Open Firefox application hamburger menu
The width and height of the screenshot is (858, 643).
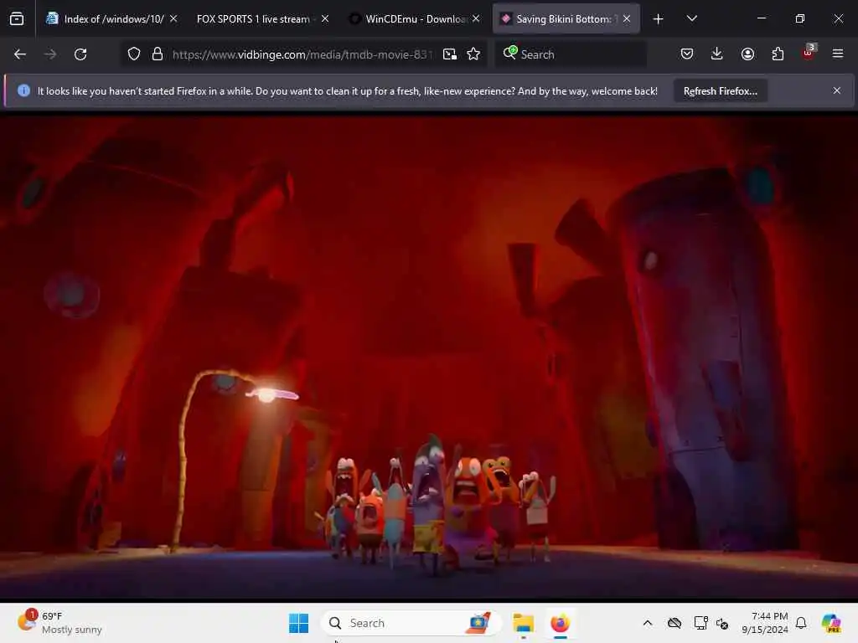pyautogui.click(x=838, y=54)
